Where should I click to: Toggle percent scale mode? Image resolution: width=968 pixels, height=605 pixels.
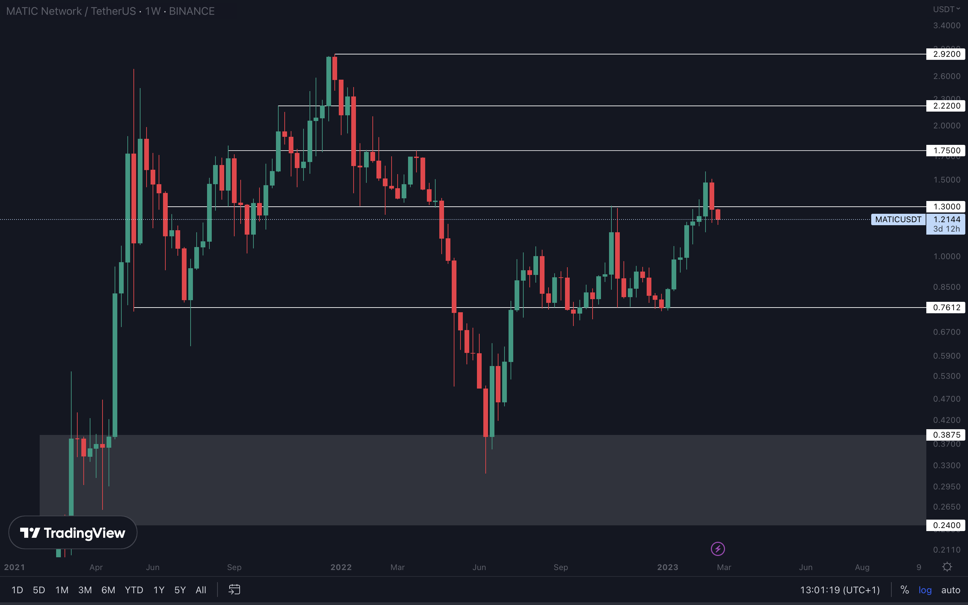click(x=904, y=590)
